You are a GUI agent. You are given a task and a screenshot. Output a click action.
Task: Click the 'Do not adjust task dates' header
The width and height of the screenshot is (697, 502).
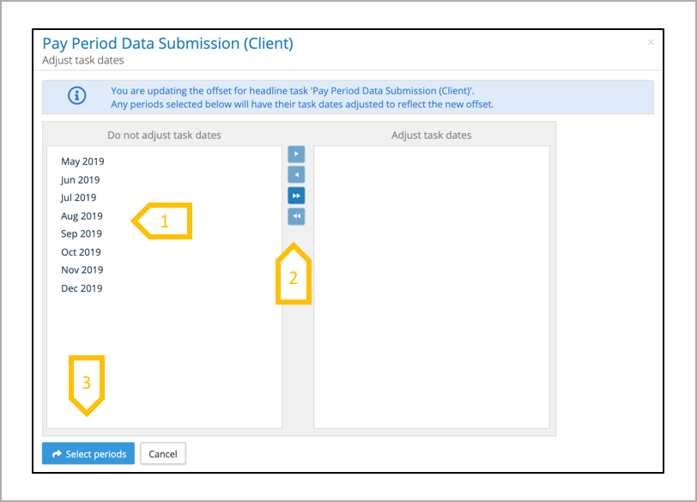164,135
